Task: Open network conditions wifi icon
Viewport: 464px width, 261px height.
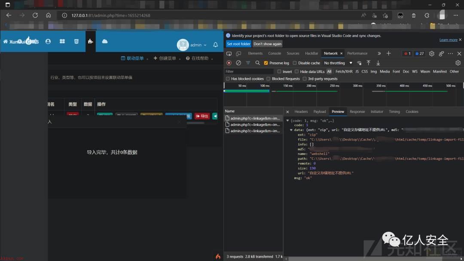Action: [x=359, y=63]
